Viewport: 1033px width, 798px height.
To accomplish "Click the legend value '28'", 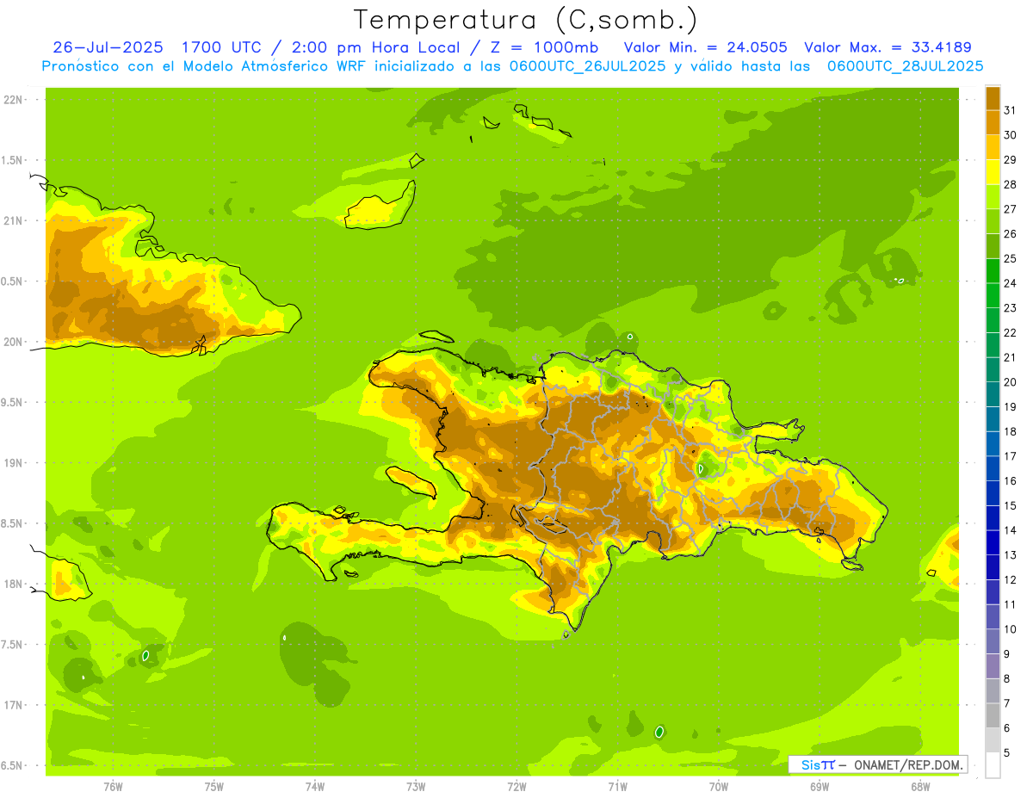I will click(1011, 184).
